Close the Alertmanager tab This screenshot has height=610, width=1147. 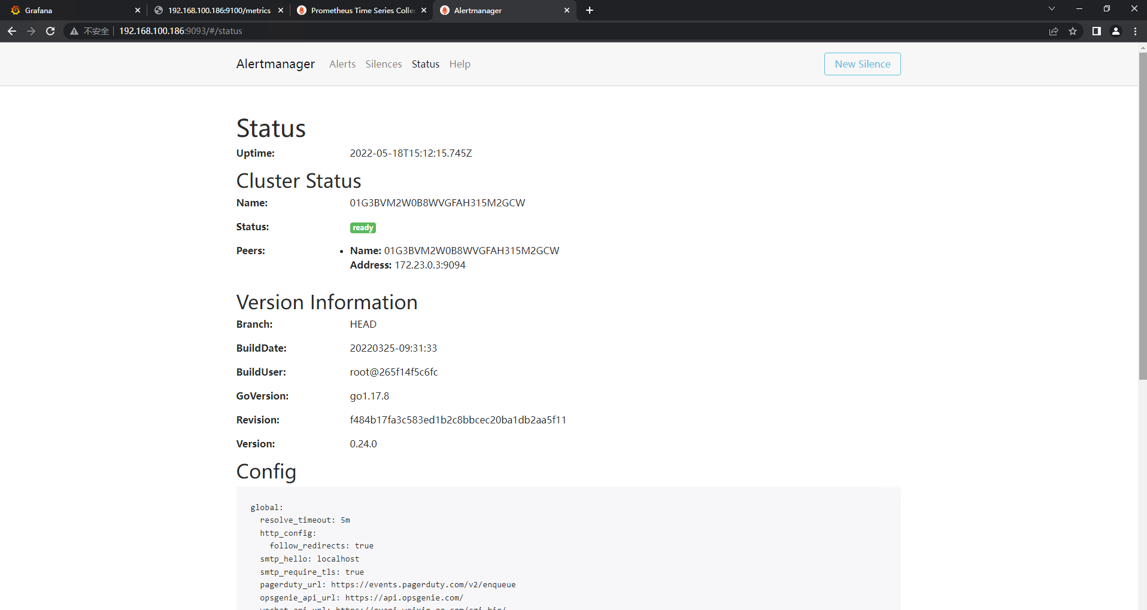pos(567,10)
